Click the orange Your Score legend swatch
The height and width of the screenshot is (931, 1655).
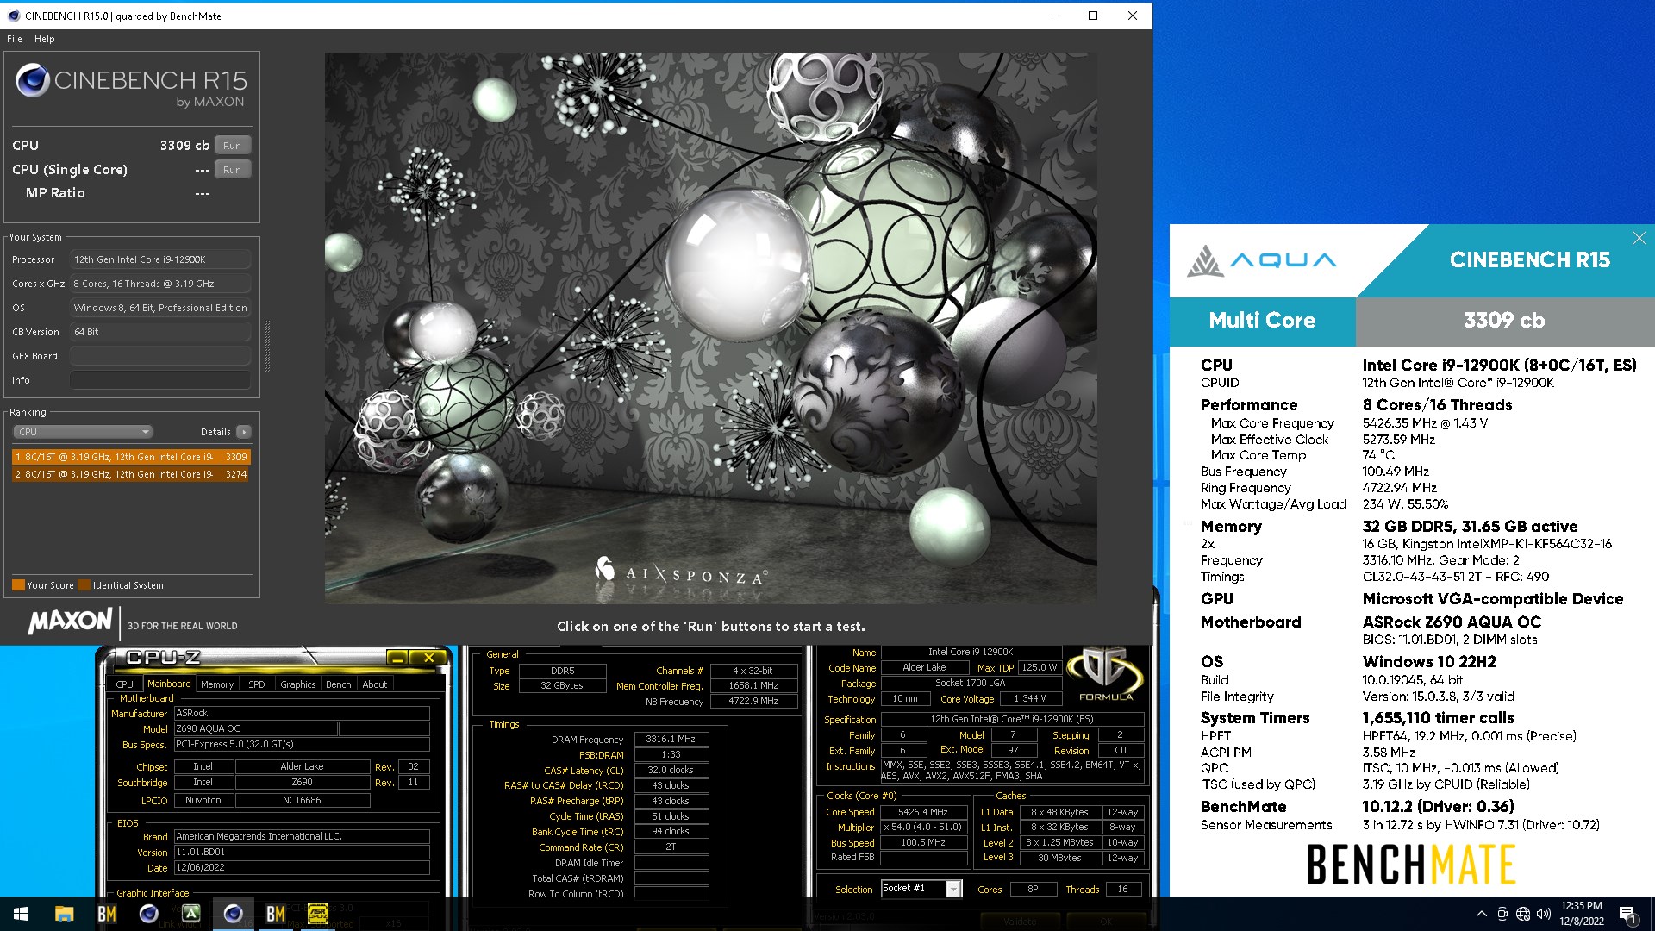[18, 585]
